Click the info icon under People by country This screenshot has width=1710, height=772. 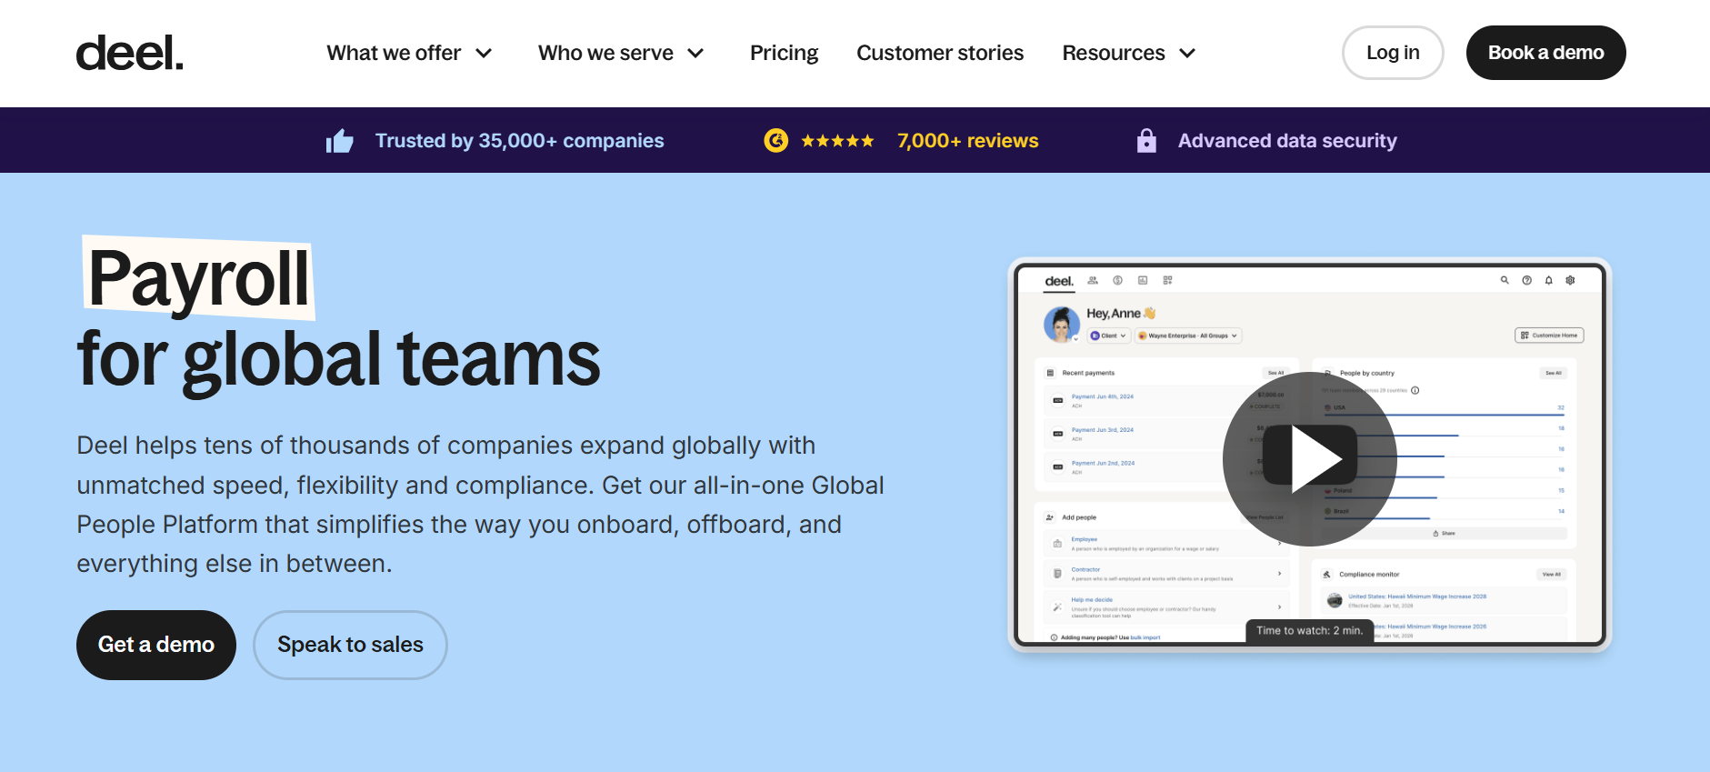(1415, 391)
